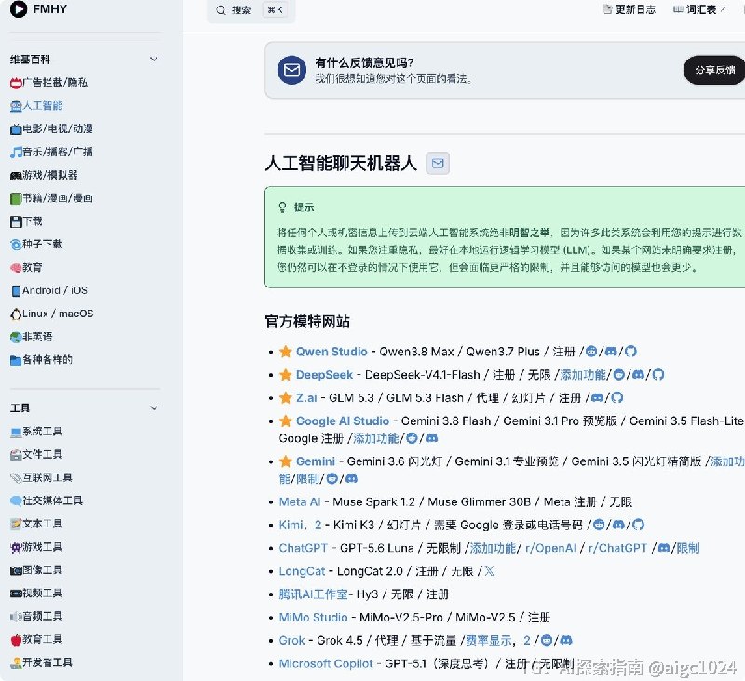Open Android / iOS in the sidebar
Viewport: 745px width, 681px height.
[x=49, y=290]
